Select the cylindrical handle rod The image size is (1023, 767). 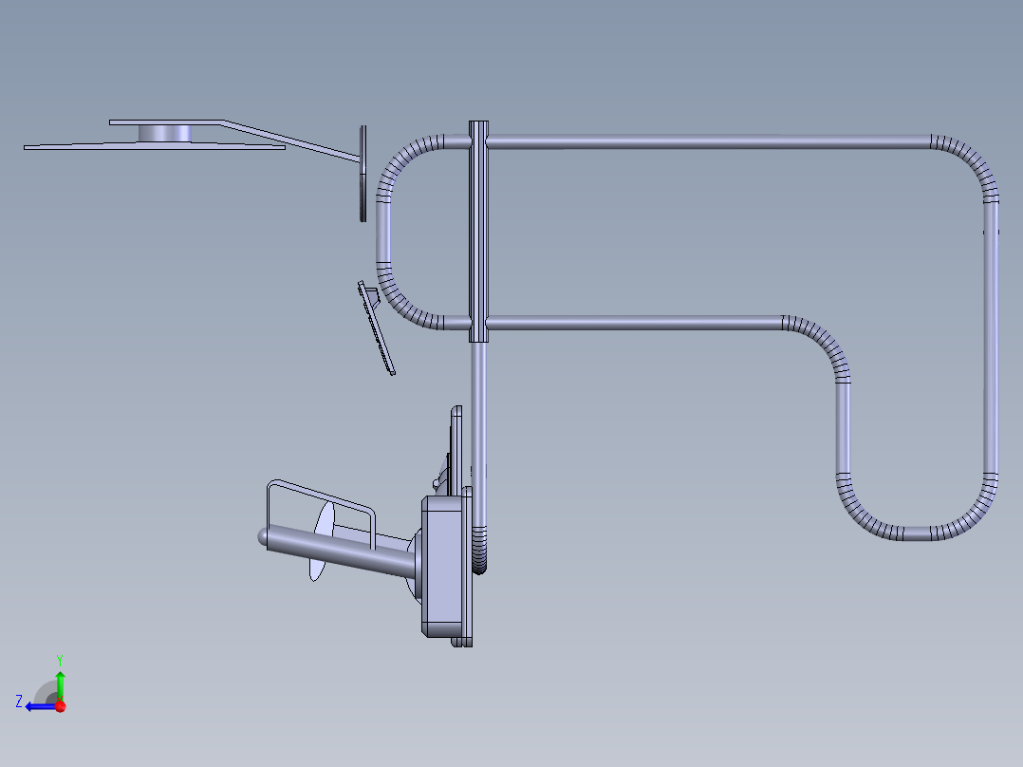(338, 552)
